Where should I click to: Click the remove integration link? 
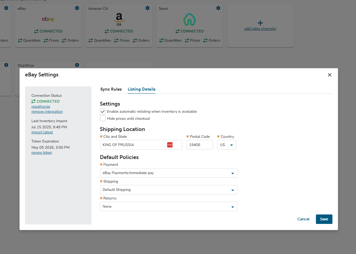click(47, 112)
